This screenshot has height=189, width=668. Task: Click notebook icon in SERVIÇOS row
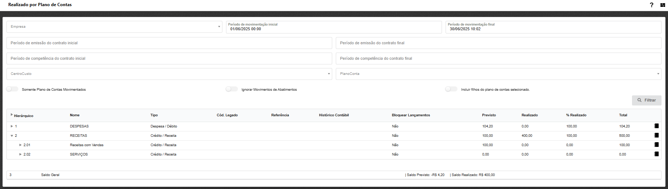656,154
